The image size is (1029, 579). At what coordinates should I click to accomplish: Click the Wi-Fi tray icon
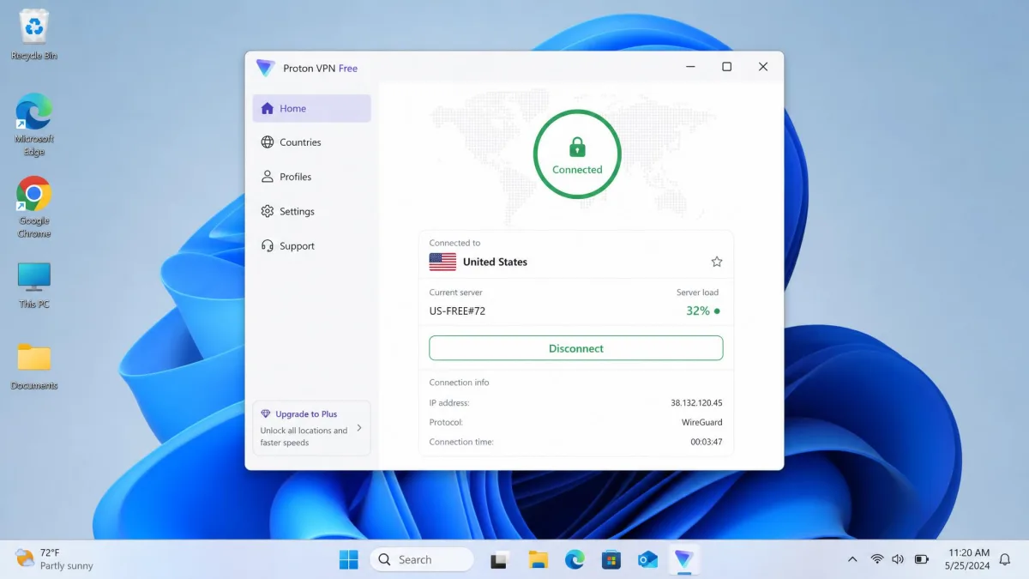[876, 559]
